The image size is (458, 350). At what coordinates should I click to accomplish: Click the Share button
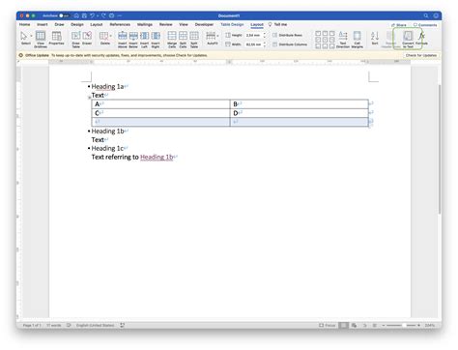(399, 25)
